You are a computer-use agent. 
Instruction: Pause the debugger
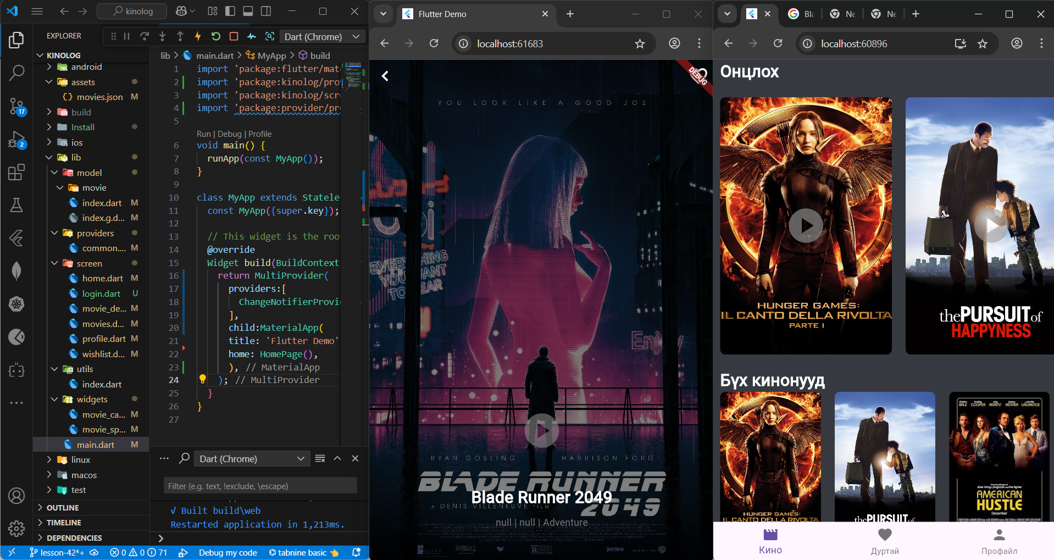126,36
